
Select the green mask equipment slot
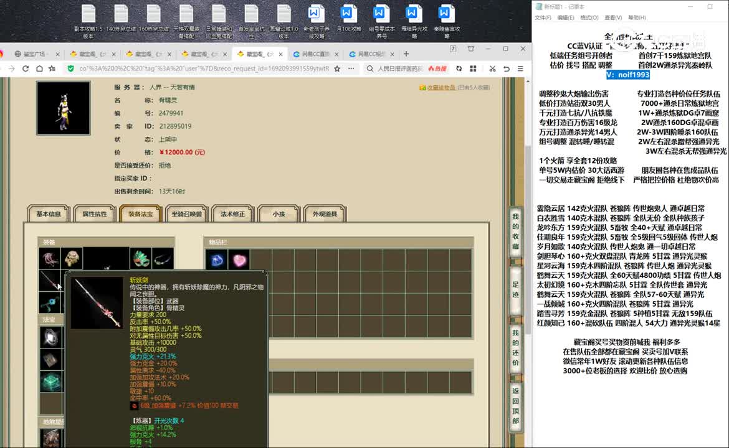(140, 259)
